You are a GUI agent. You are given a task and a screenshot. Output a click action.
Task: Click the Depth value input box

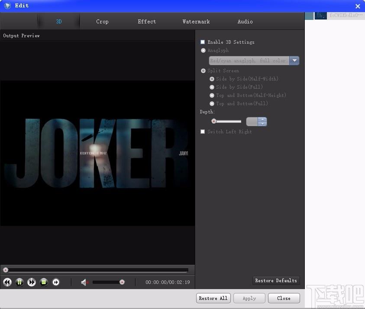[x=252, y=122]
